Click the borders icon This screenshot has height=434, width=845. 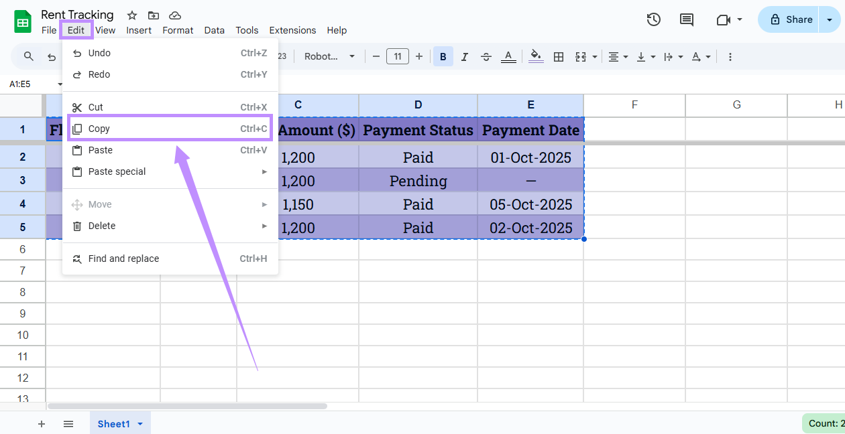(559, 56)
